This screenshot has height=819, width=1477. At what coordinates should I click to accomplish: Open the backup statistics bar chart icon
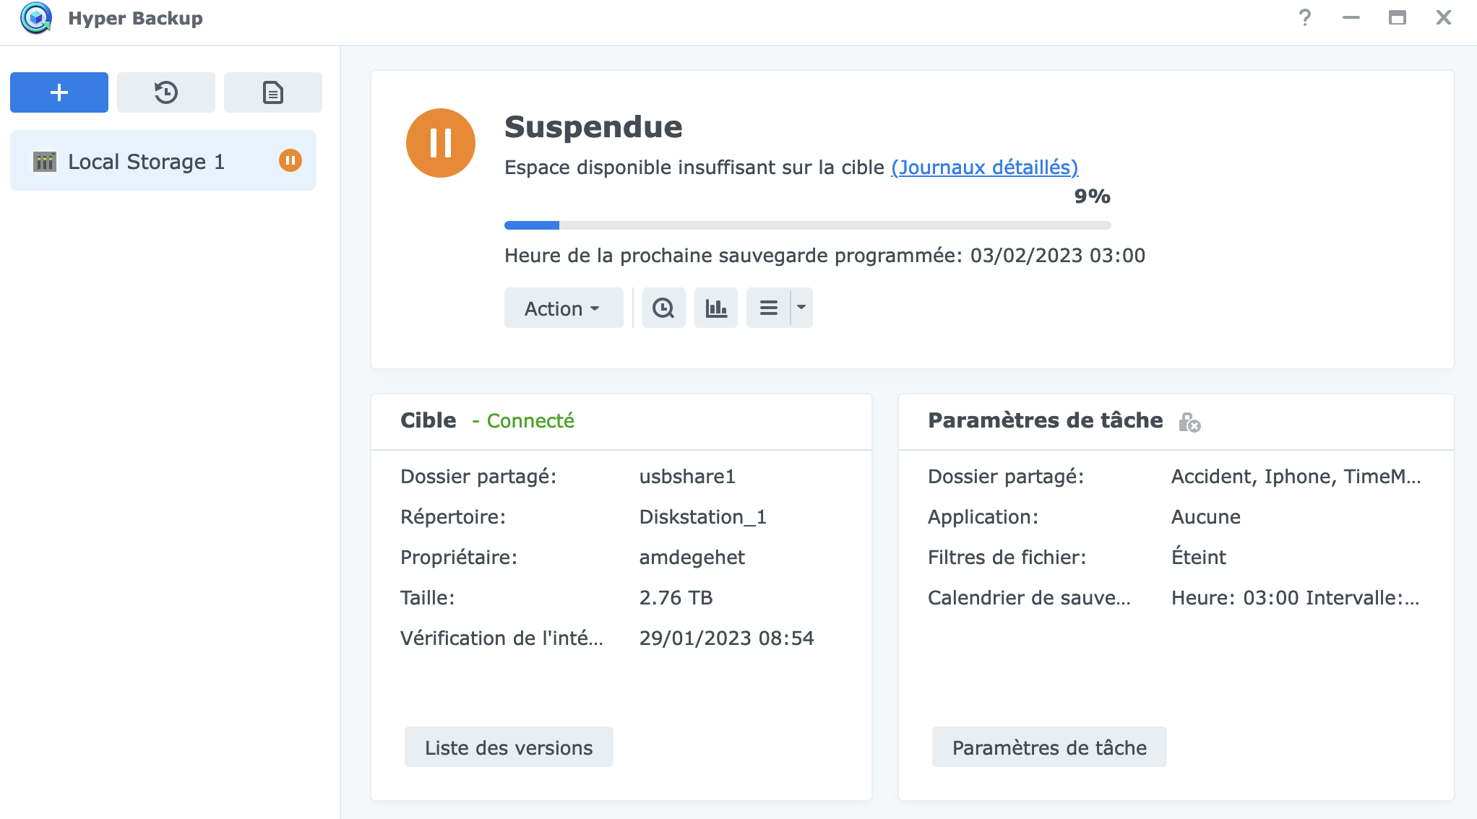pyautogui.click(x=715, y=308)
